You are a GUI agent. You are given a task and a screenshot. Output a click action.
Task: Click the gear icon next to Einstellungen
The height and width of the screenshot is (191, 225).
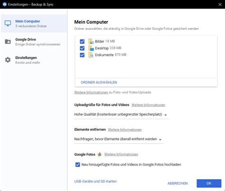click(x=8, y=60)
